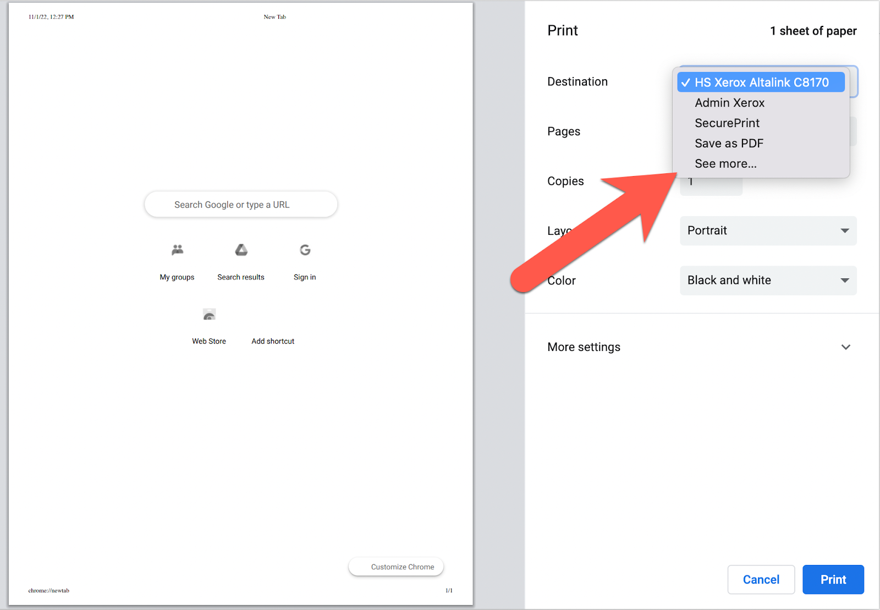Screen dimensions: 880x610
Task: Click Add shortcut label in preview
Action: pyautogui.click(x=273, y=341)
